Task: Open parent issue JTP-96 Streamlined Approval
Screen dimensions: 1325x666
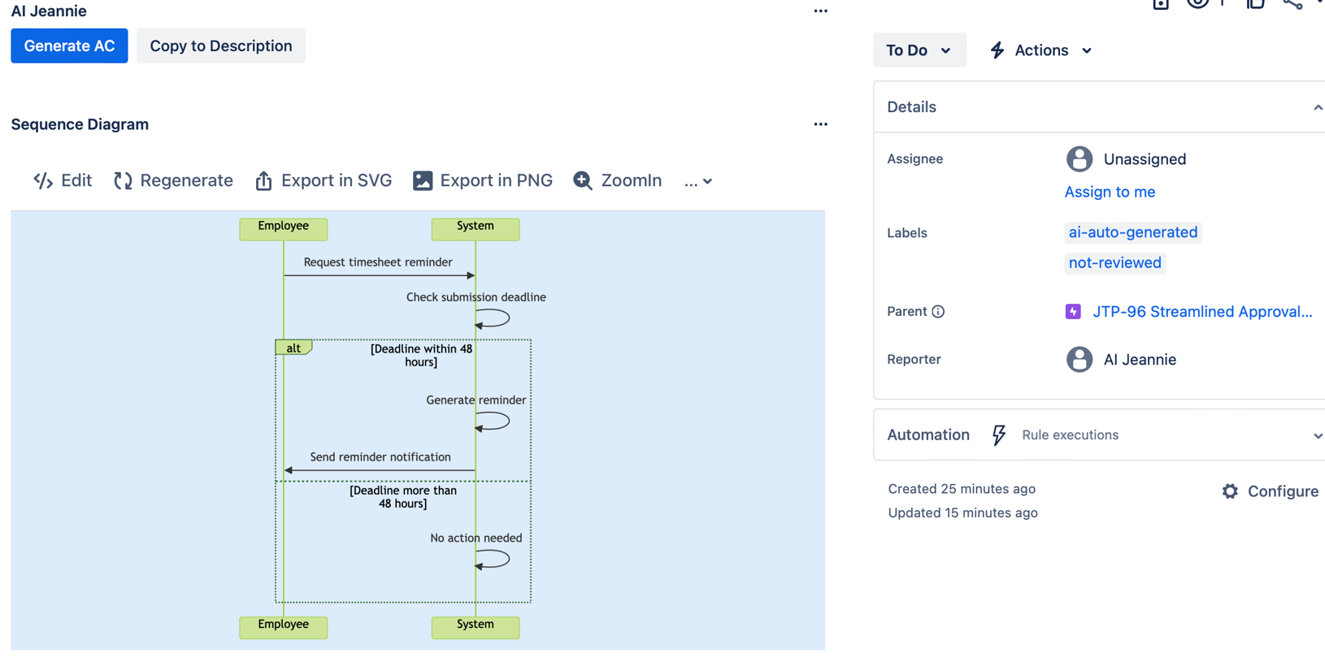Action: pyautogui.click(x=1202, y=312)
